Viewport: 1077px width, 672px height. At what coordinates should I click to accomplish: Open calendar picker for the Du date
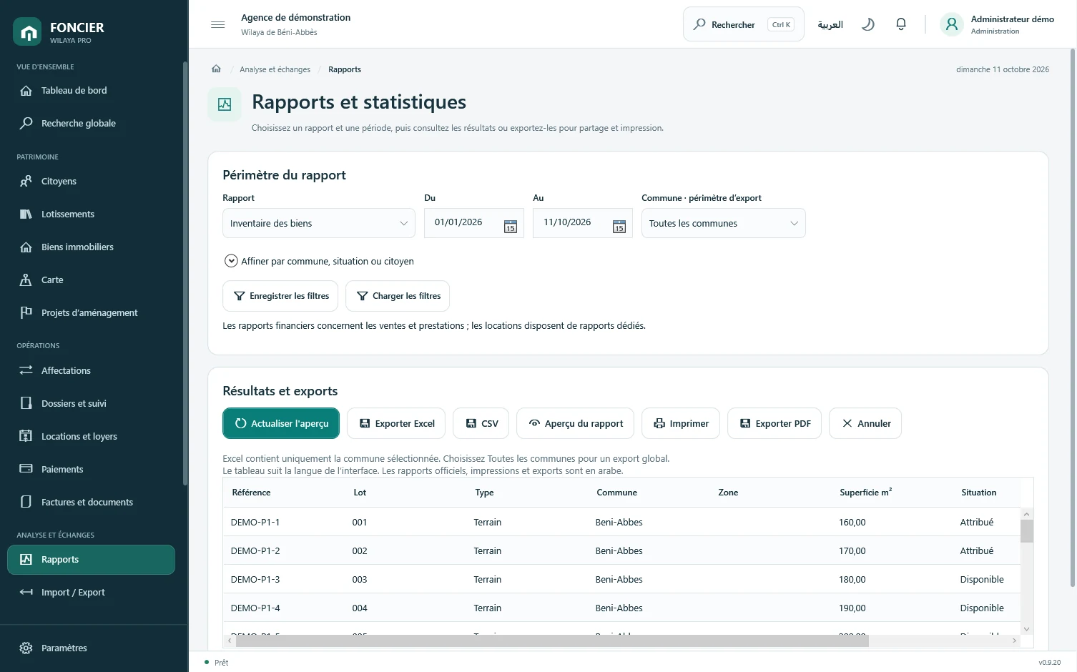(511, 227)
